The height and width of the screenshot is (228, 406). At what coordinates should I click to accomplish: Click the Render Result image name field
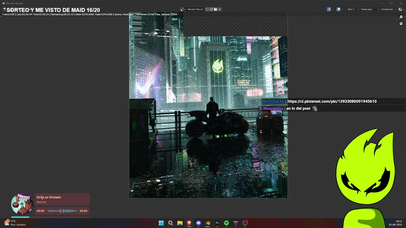(195, 9)
